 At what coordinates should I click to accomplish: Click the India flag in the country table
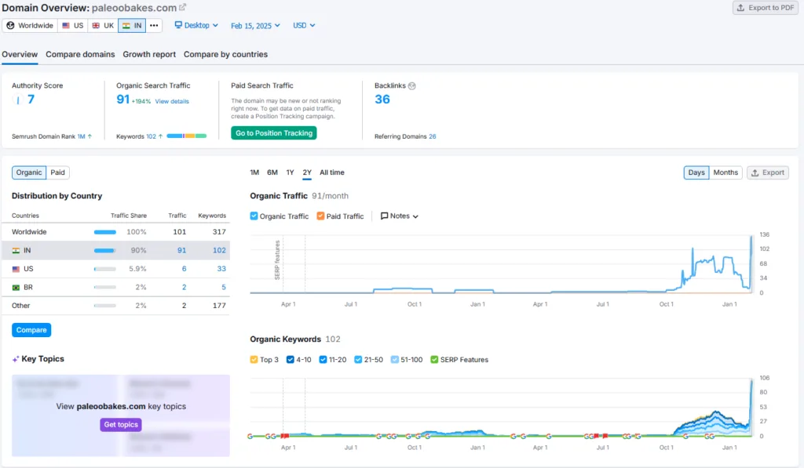point(16,250)
